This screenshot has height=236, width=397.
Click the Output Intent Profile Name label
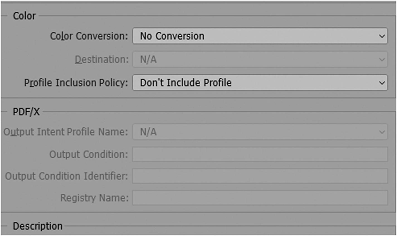[66, 132]
